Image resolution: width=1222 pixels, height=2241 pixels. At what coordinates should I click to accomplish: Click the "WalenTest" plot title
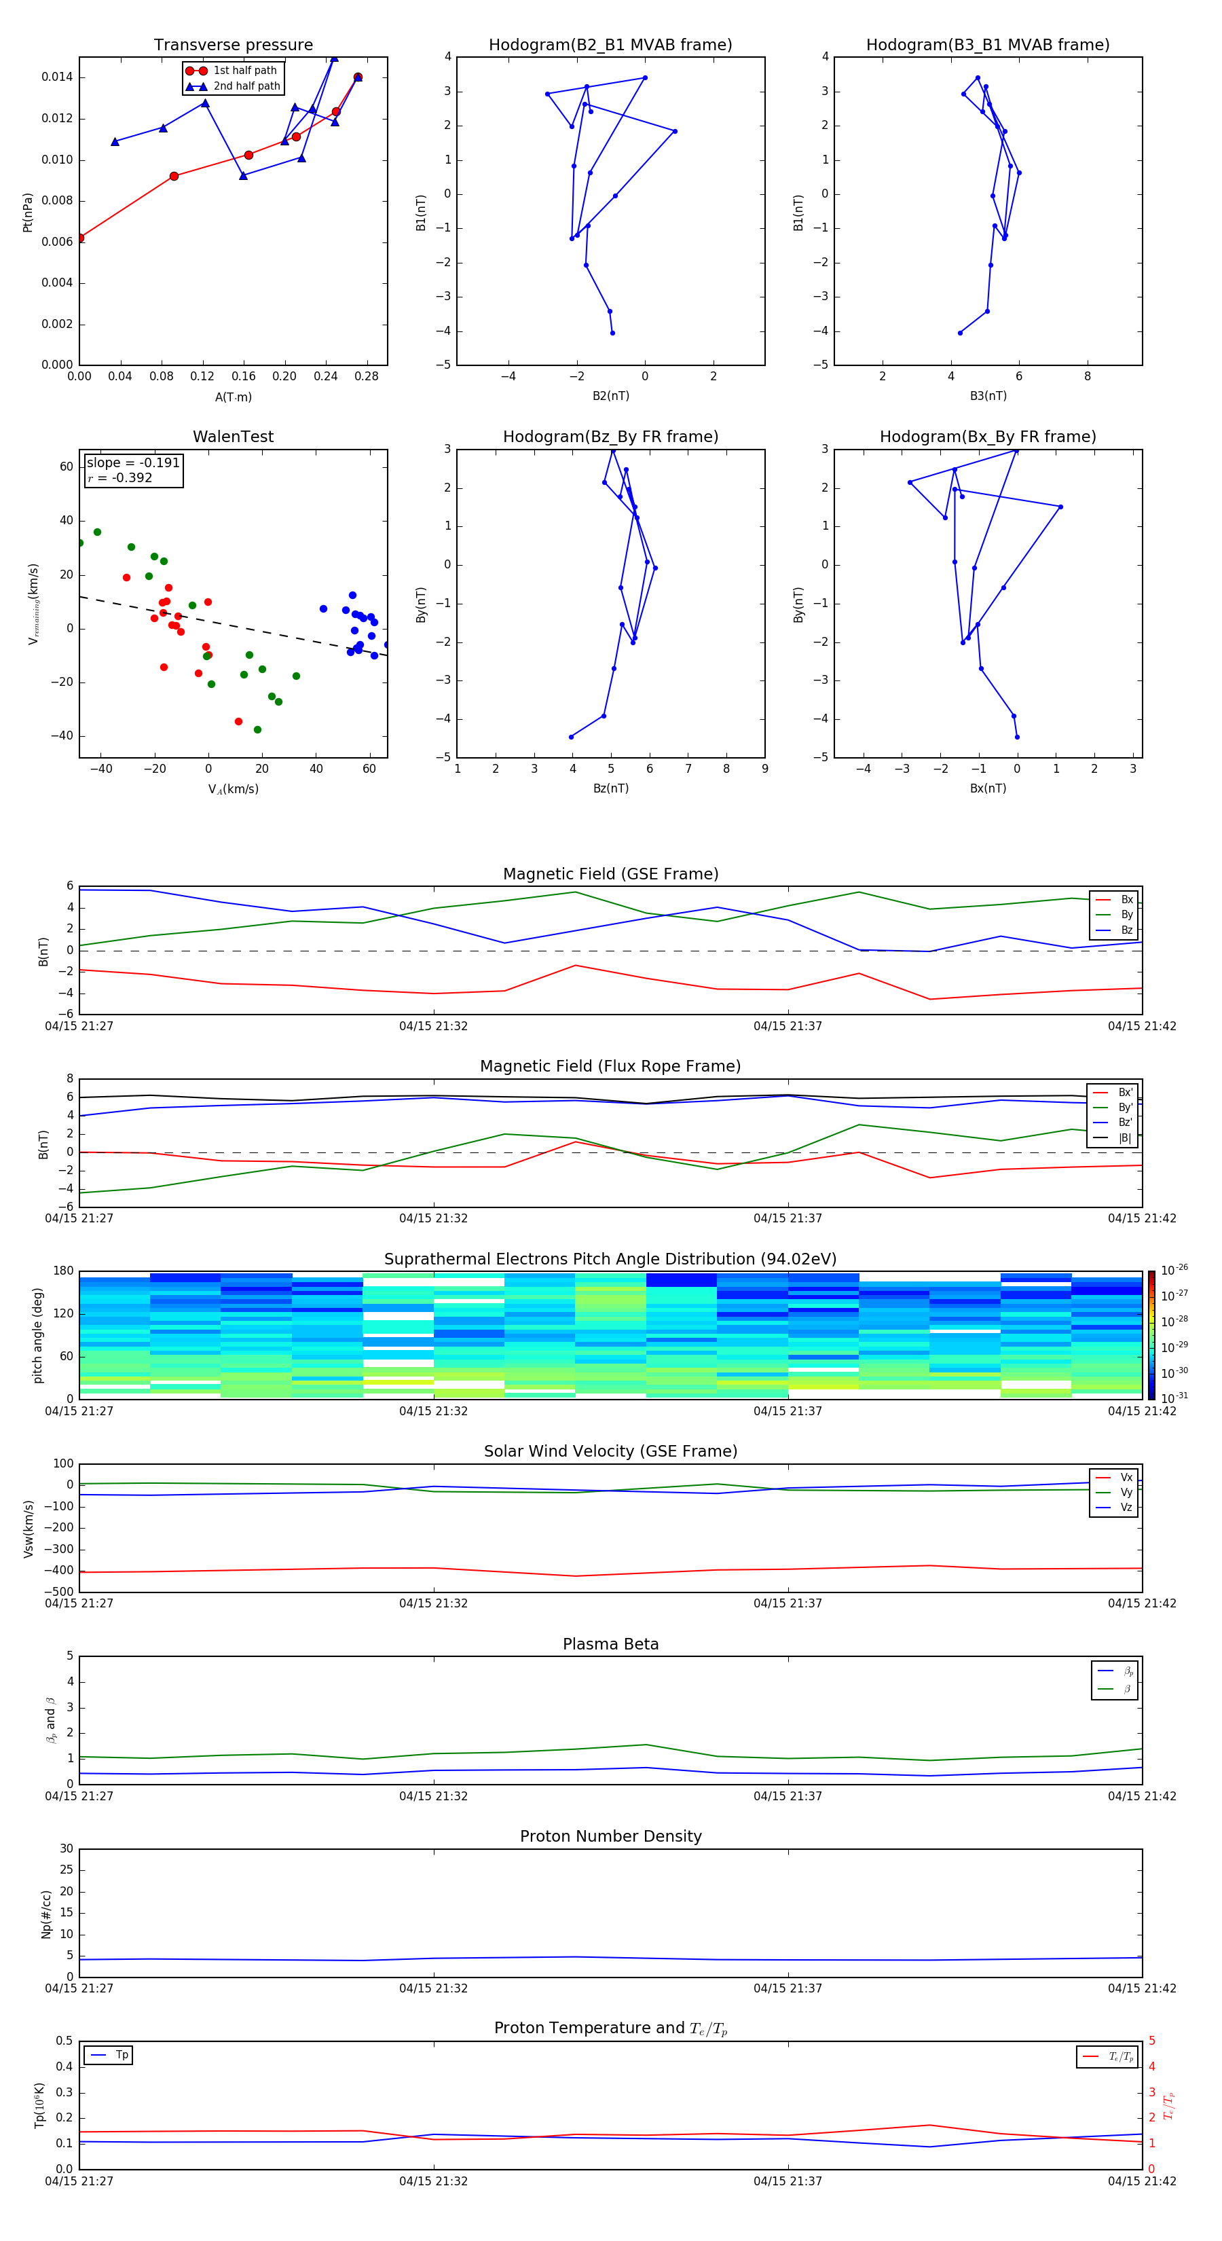233,437
